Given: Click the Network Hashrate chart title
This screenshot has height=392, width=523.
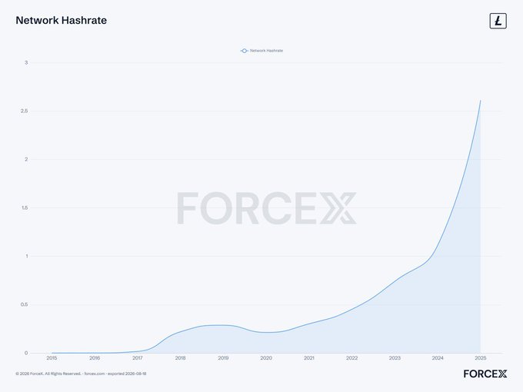Looking at the screenshot, I should click(62, 20).
